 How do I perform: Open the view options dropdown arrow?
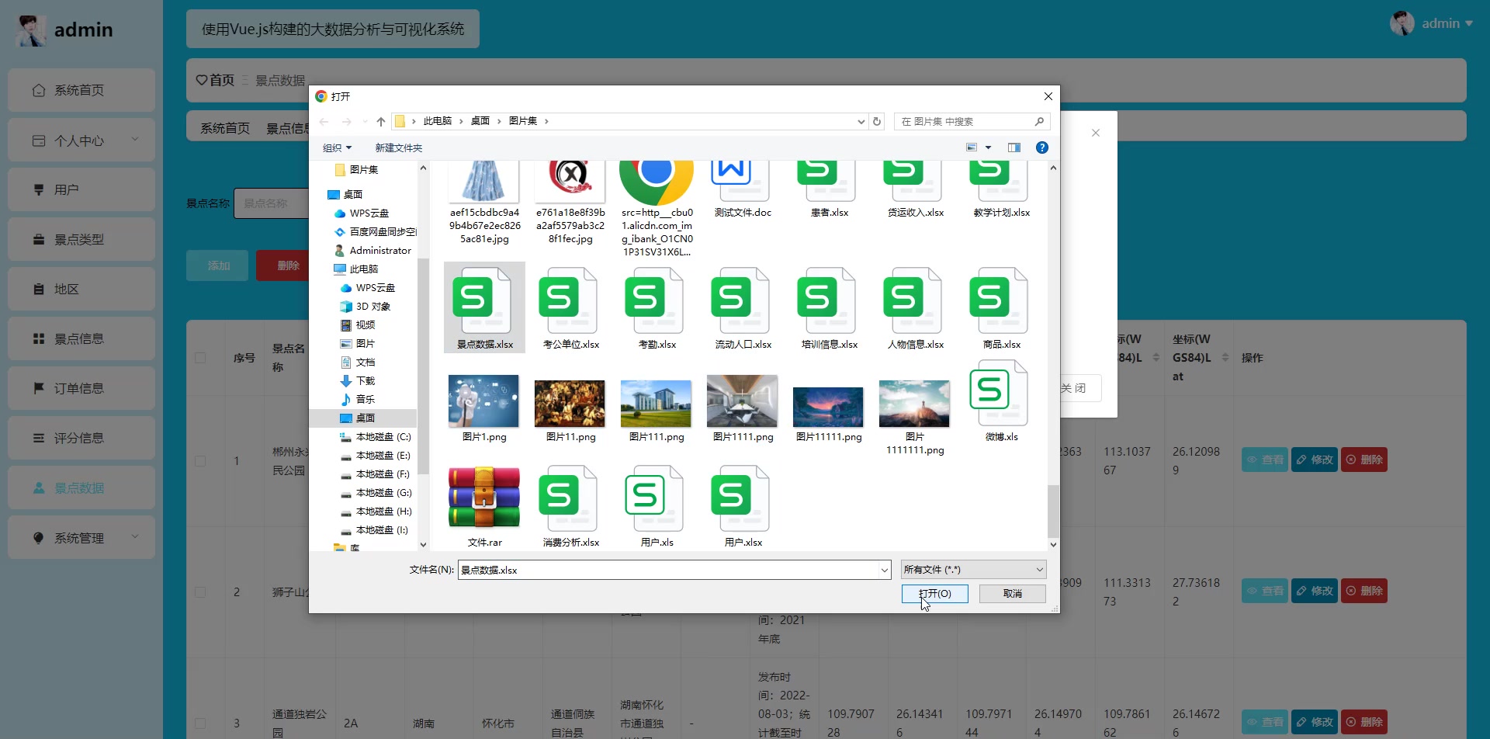[x=988, y=147]
